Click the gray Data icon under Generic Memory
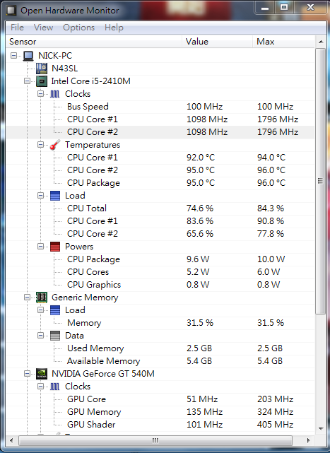 pos(55,336)
